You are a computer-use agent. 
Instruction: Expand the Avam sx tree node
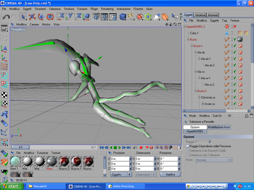tap(203, 104)
